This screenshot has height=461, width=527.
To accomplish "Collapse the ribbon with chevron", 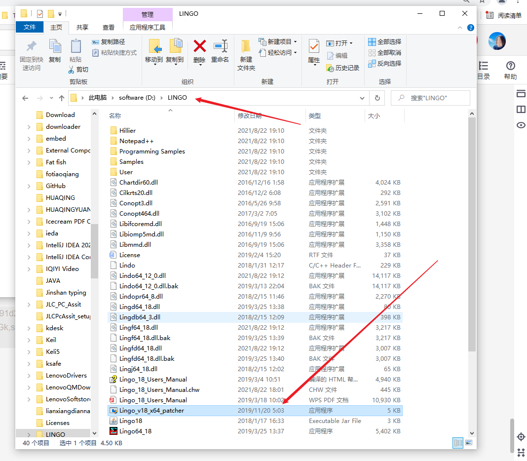I will (x=460, y=28).
